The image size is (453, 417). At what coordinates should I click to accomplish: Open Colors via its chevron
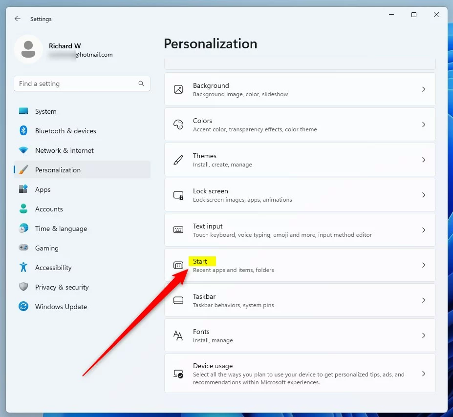point(424,125)
